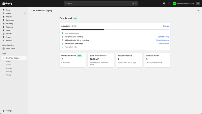
Task: Open OrderFlow Settings submenu item
Action: (9, 68)
